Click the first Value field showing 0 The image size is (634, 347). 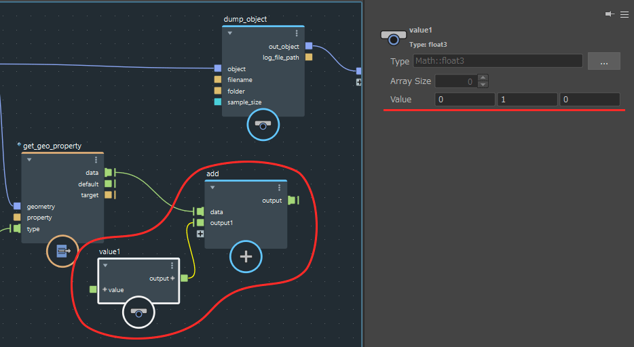pos(465,100)
